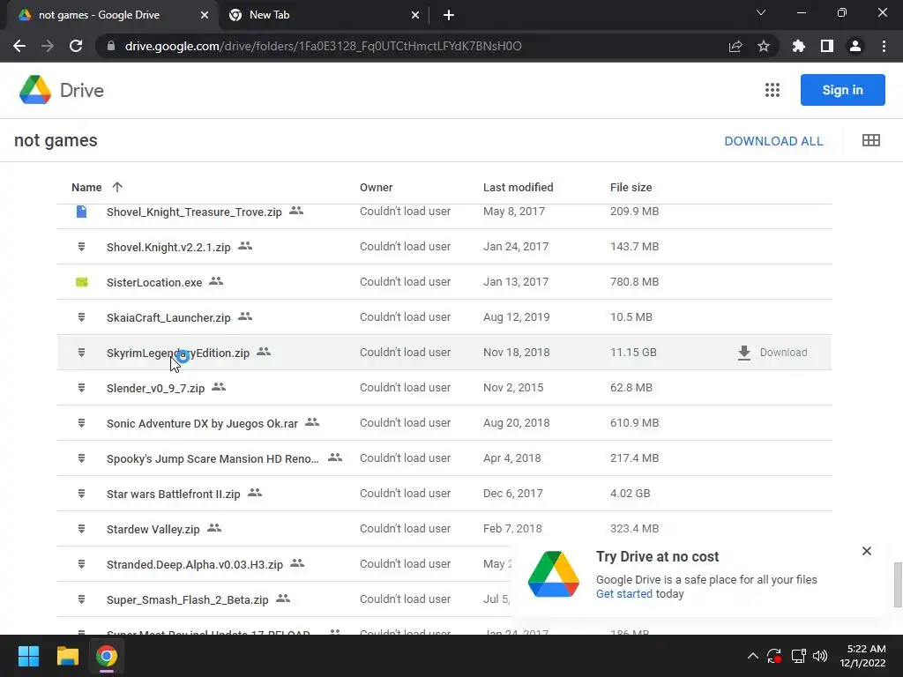903x677 pixels.
Task: Open File Explorer from the taskbar
Action: [x=67, y=656]
